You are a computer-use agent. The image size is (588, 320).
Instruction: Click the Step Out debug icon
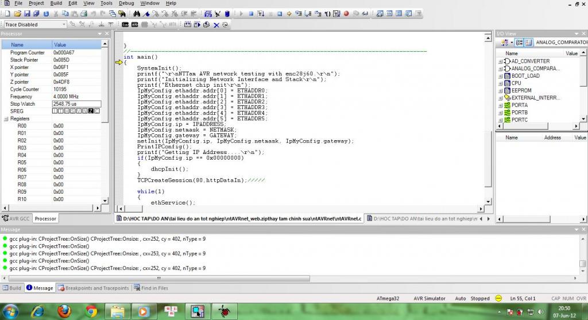(x=318, y=14)
